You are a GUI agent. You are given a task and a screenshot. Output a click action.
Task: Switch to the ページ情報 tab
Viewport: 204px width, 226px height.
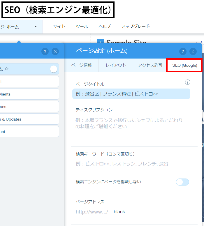click(x=82, y=65)
